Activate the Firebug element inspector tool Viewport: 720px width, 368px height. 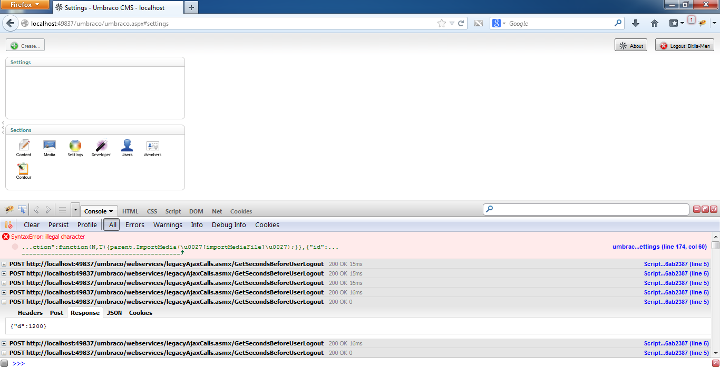[22, 210]
